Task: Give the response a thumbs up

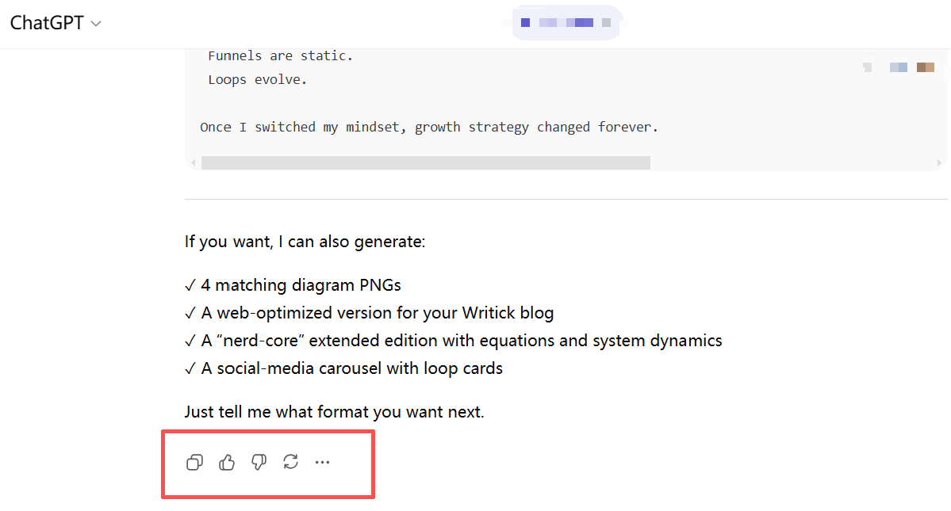Action: point(226,462)
